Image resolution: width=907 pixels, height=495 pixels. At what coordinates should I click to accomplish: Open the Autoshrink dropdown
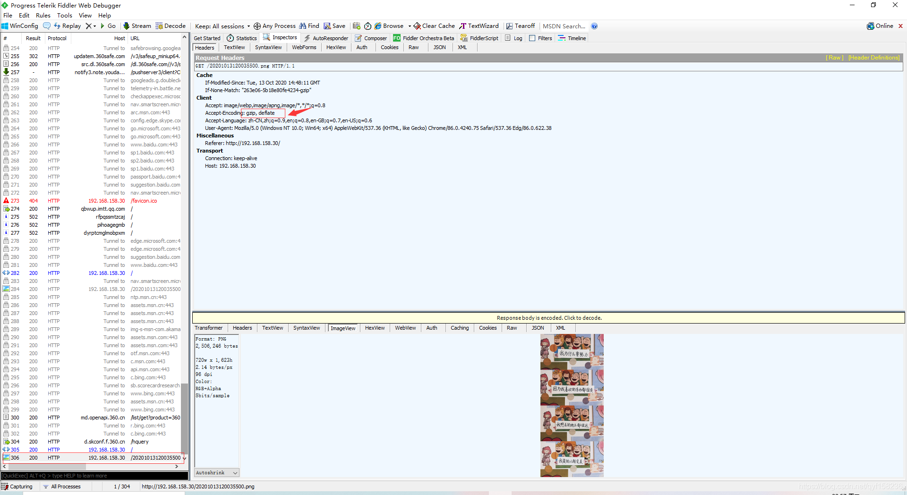coord(217,472)
